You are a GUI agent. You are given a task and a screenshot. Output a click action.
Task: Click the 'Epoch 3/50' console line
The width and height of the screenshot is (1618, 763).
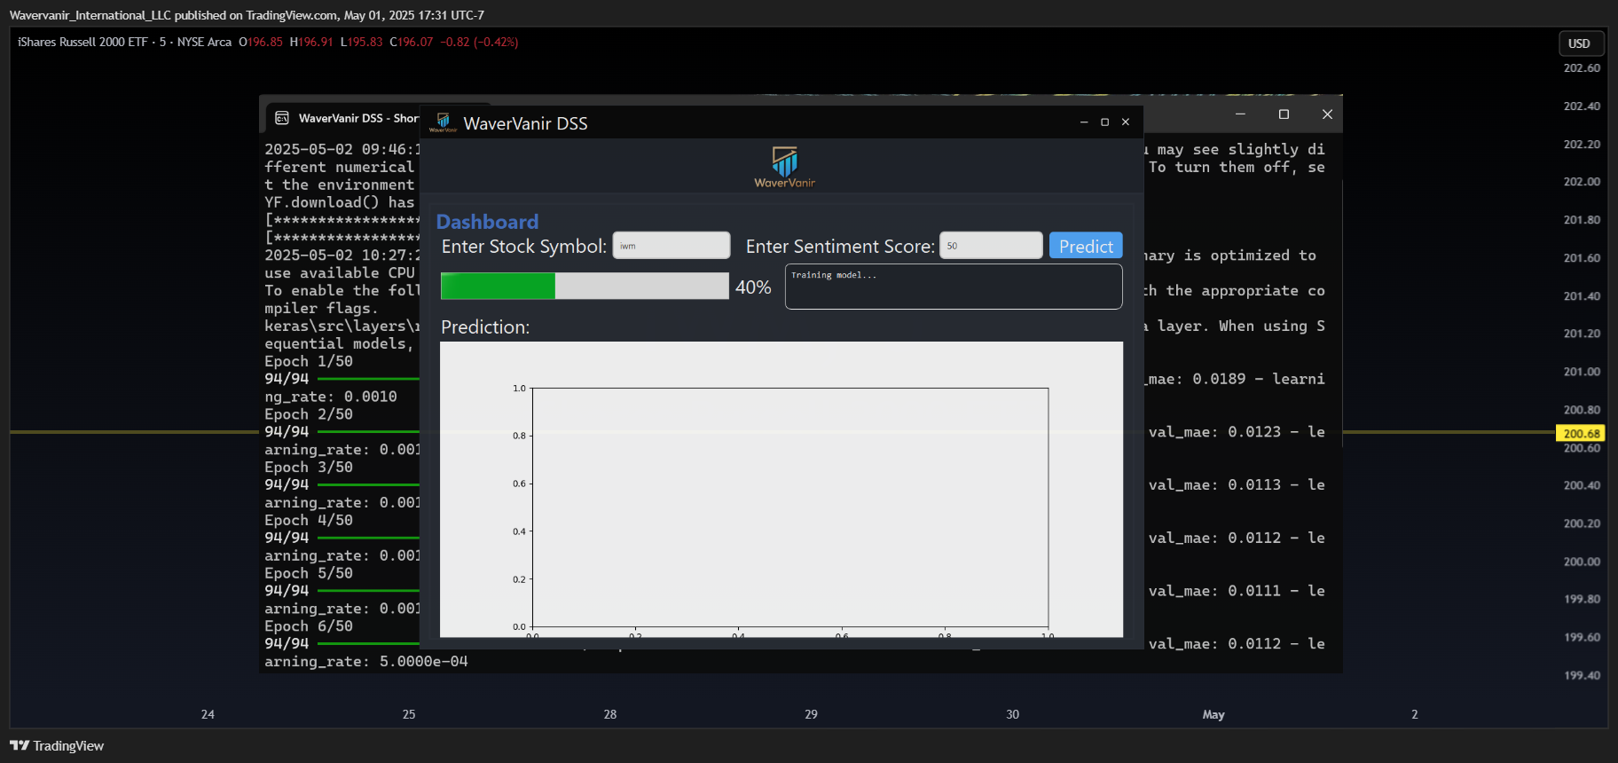coord(309,468)
